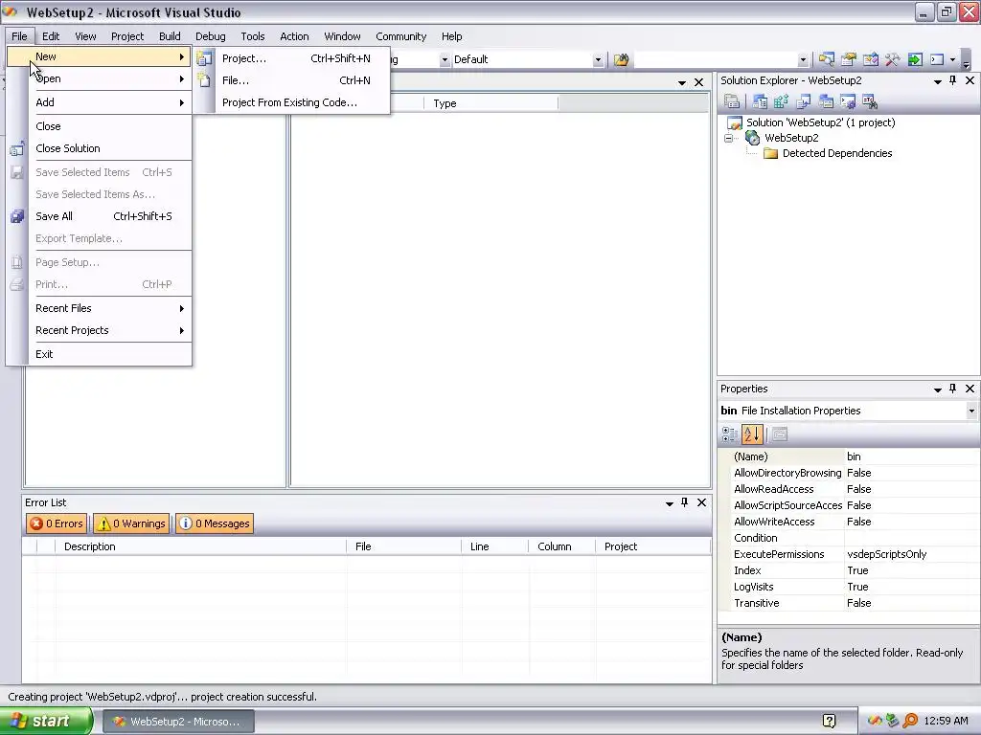
Task: Click the Description column header
Action: (200, 546)
